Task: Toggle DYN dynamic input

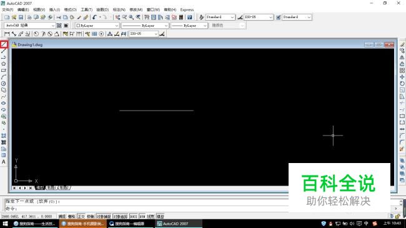Action: click(x=142, y=216)
